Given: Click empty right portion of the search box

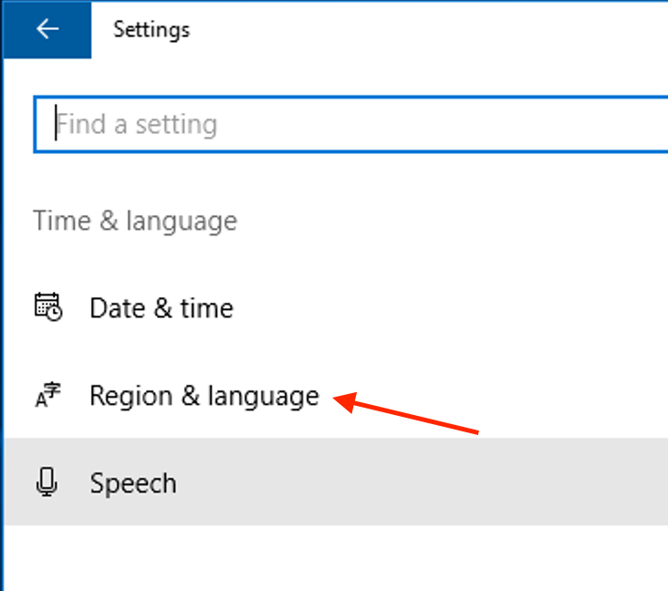Looking at the screenshot, I should coord(469,124).
